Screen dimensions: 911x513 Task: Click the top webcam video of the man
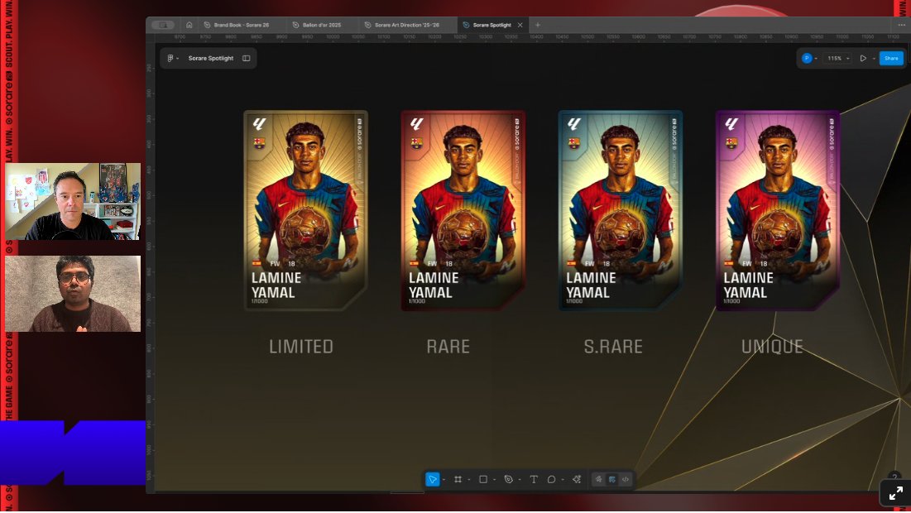pos(73,202)
